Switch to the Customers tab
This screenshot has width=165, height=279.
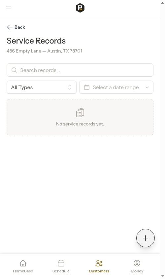click(99, 266)
